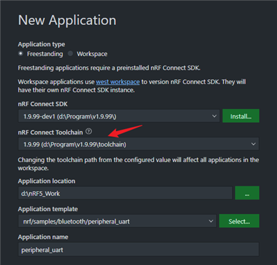Click the New Application heading
The image size is (277, 265).
click(67, 21)
